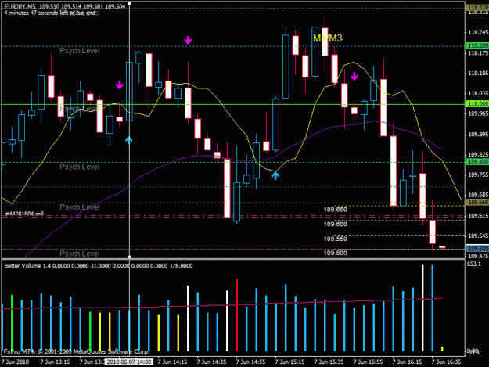The width and height of the screenshot is (489, 367).
Task: Select the 109.600 level text
Action: pos(335,225)
